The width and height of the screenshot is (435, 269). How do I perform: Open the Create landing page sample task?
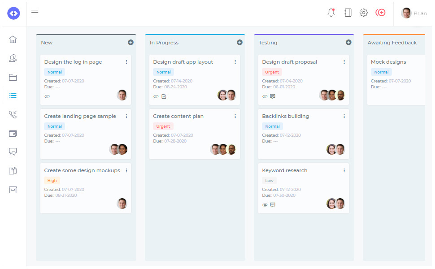click(x=80, y=116)
